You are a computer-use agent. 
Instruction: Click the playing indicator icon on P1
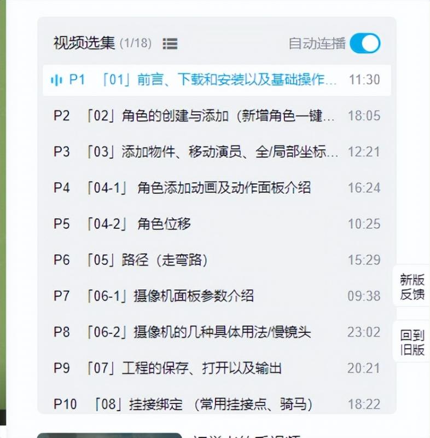(56, 80)
